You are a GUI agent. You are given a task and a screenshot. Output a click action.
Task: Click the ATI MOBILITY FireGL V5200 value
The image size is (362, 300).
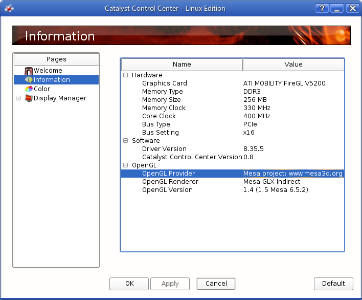(x=284, y=83)
